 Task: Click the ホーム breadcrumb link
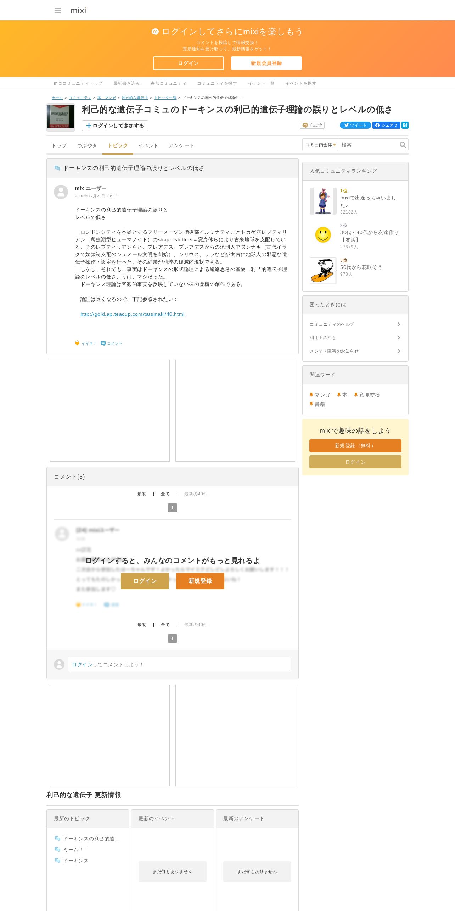click(57, 98)
